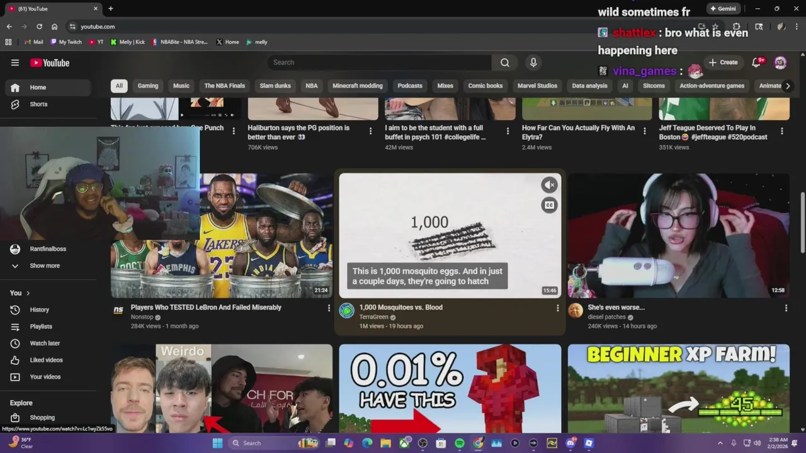Open options for LeBron players video
This screenshot has width=806, height=453.
point(329,308)
